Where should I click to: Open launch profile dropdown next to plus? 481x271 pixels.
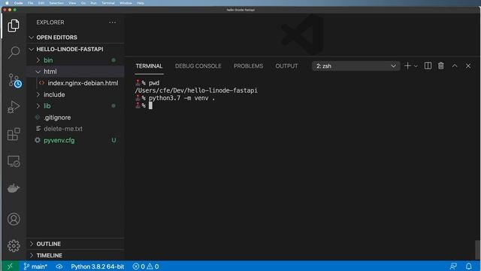pyautogui.click(x=416, y=66)
